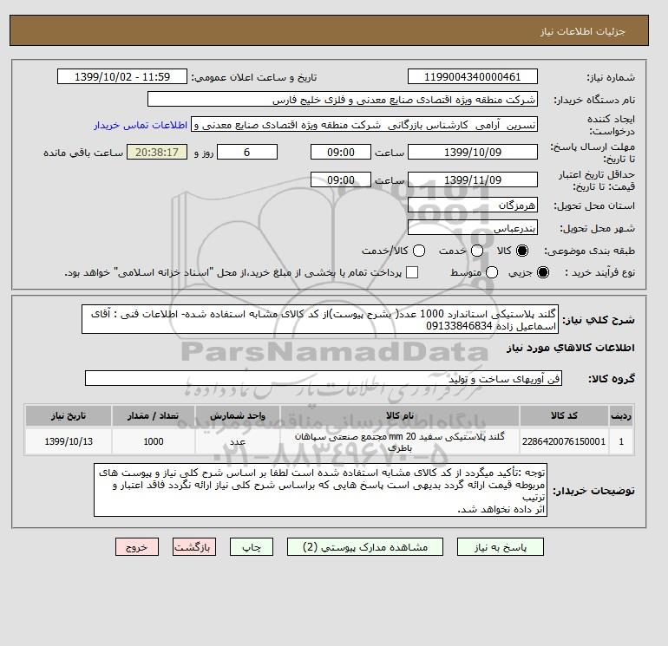The image size is (668, 646).
Task: Click the request creator field نسرین آرامی
Action: (x=364, y=125)
